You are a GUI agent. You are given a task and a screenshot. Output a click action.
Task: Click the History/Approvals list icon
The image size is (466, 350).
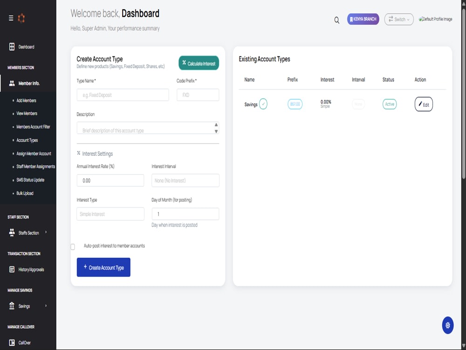[x=12, y=269]
